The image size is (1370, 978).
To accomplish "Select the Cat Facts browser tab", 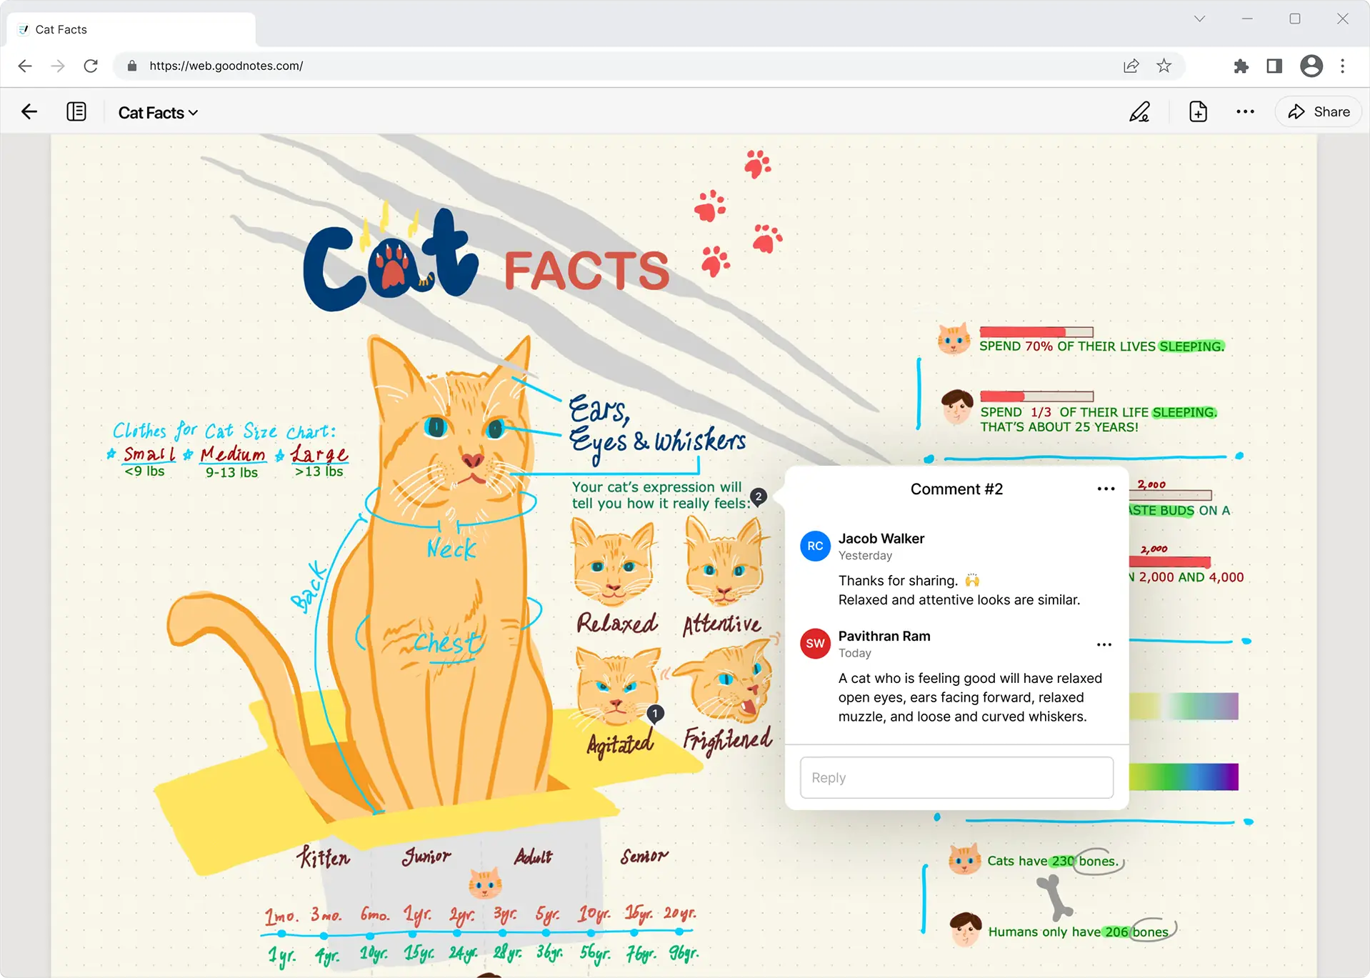I will click(x=131, y=29).
